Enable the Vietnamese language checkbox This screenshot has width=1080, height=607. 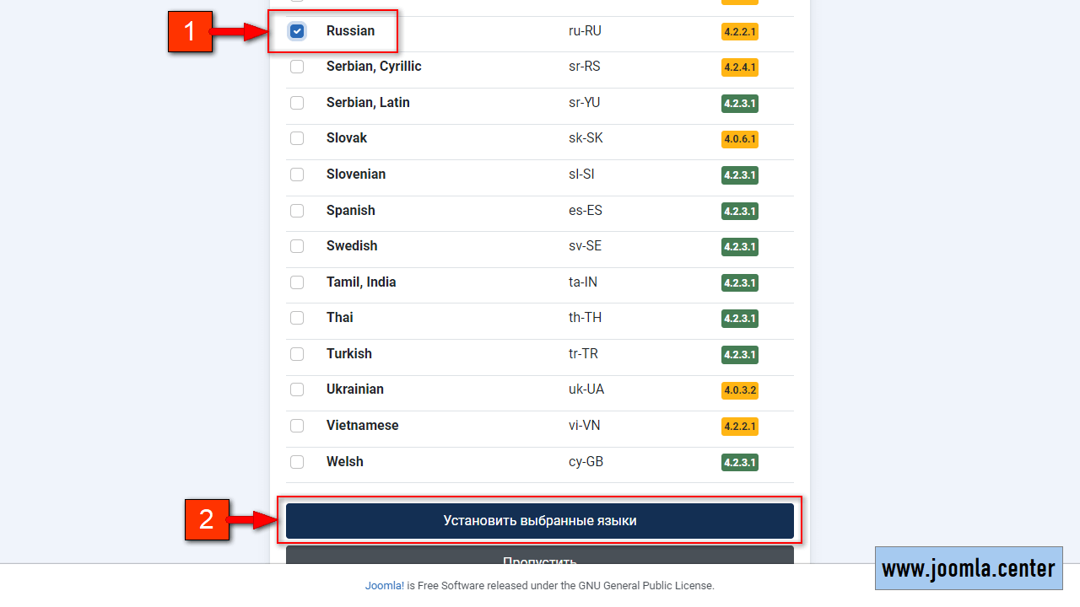click(297, 426)
